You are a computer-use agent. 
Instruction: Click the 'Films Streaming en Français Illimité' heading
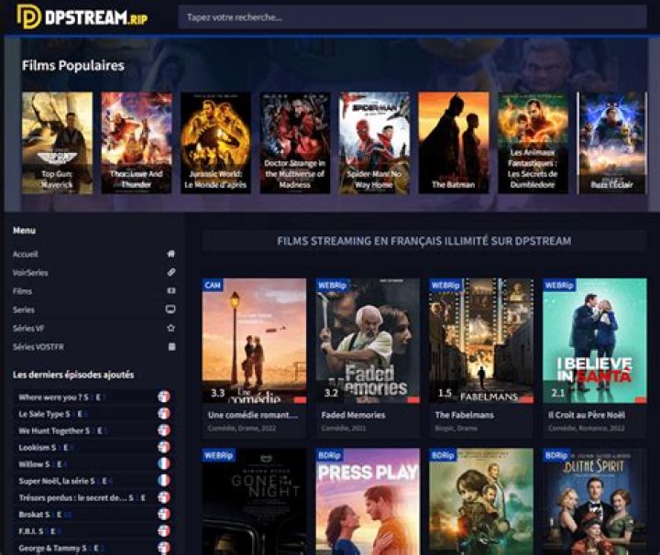click(424, 241)
